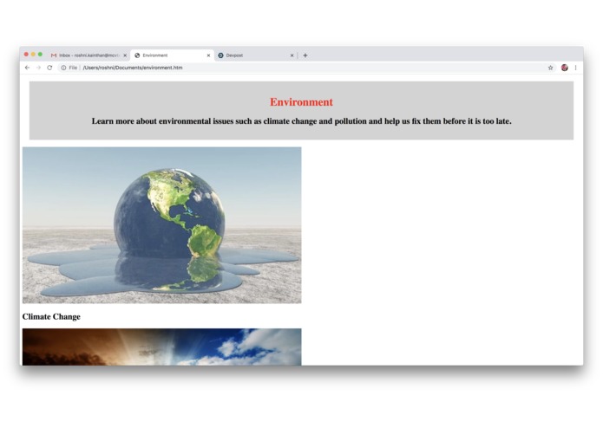Click the red close window button

pos(26,55)
